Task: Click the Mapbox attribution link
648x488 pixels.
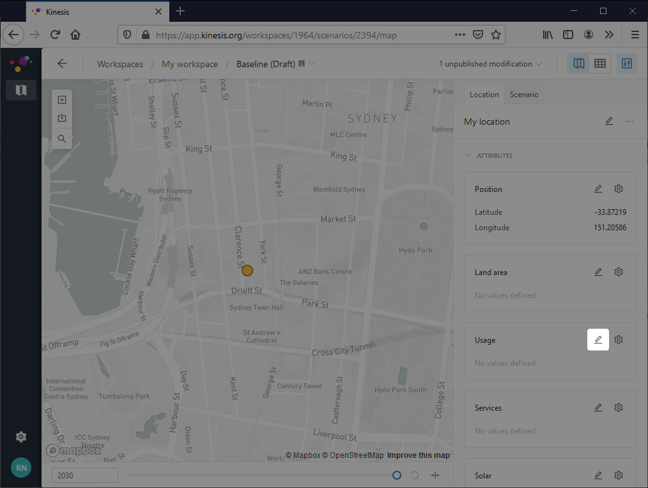Action: click(303, 455)
